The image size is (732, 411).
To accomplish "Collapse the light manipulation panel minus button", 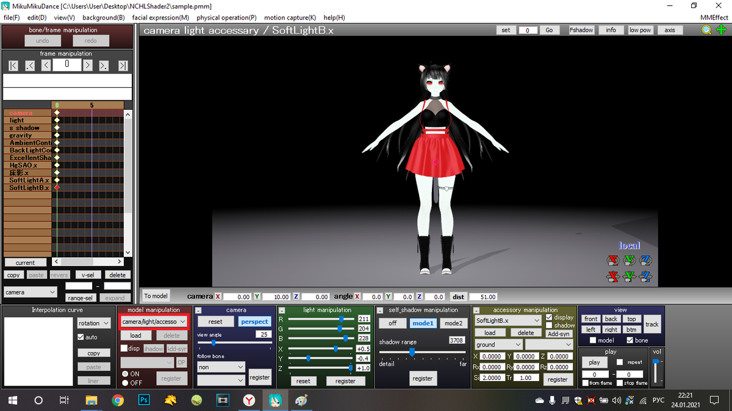I will 282,310.
